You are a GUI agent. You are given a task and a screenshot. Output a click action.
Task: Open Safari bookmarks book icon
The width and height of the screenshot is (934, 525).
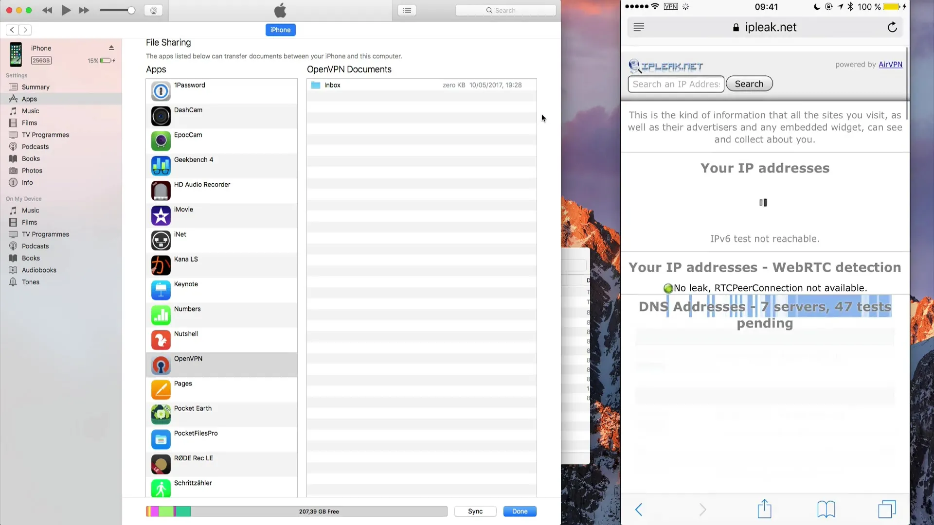tap(826, 509)
